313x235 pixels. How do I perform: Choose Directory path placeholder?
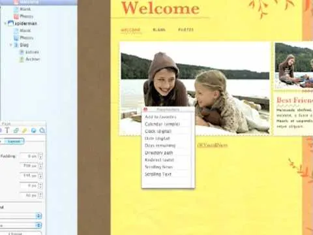click(159, 153)
